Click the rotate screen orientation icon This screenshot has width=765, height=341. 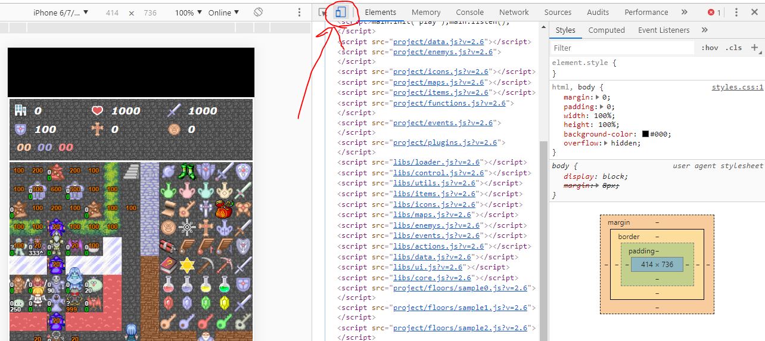click(x=258, y=13)
